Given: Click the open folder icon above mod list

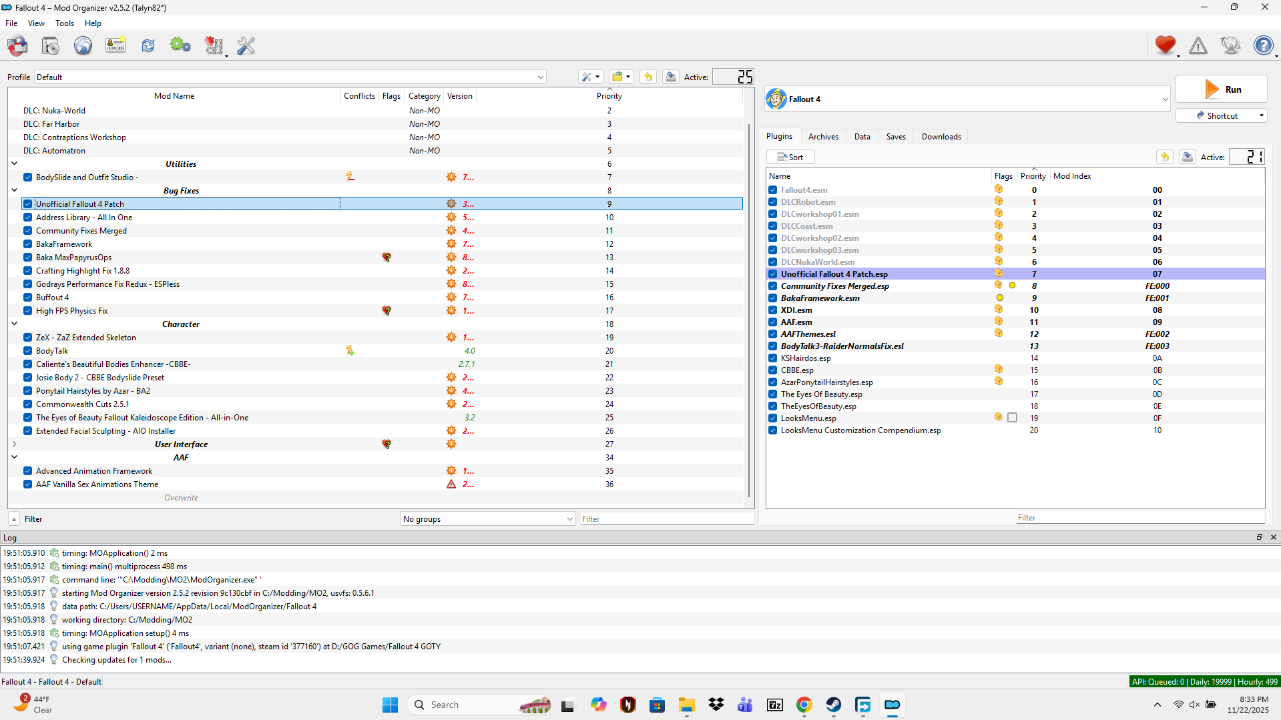Looking at the screenshot, I should pos(621,77).
